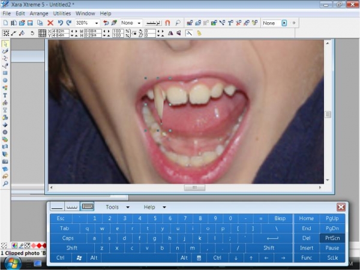This screenshot has height=270, width=360.
Task: Click arrow beside right None field
Action: click(x=284, y=23)
